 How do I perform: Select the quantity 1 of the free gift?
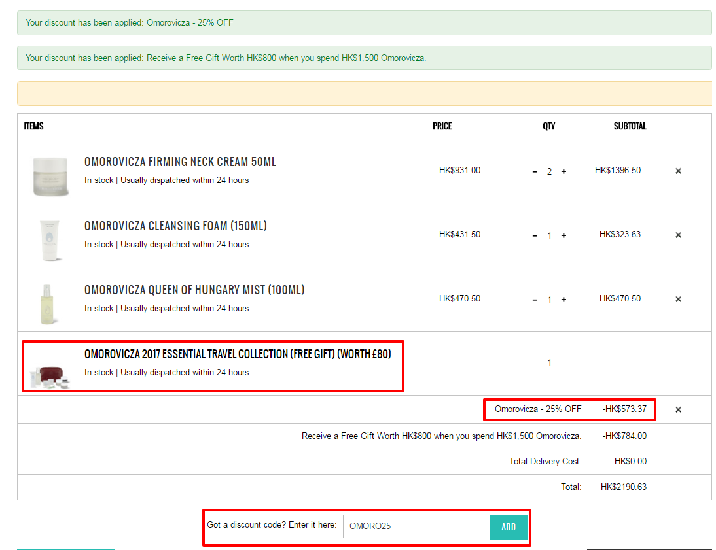549,362
